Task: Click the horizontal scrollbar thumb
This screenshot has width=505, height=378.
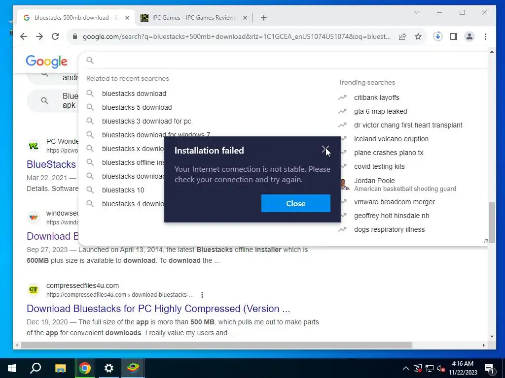Action: [216, 345]
